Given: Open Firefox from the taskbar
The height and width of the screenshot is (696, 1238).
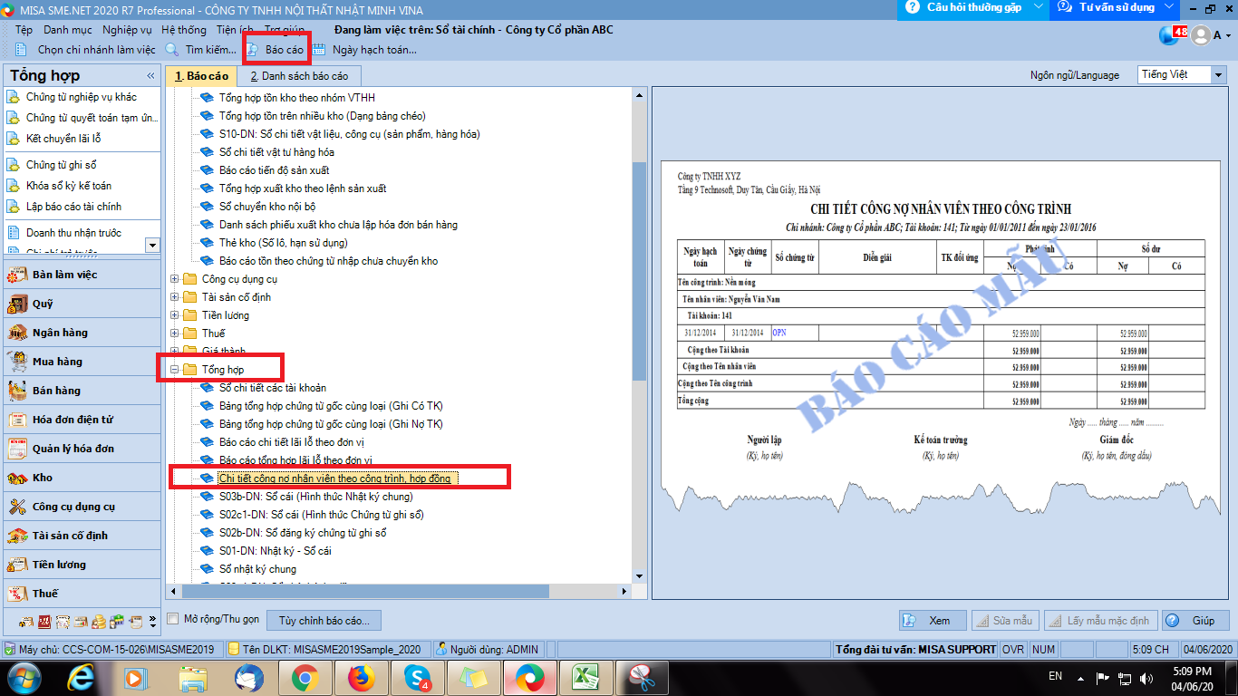Looking at the screenshot, I should pyautogui.click(x=361, y=677).
